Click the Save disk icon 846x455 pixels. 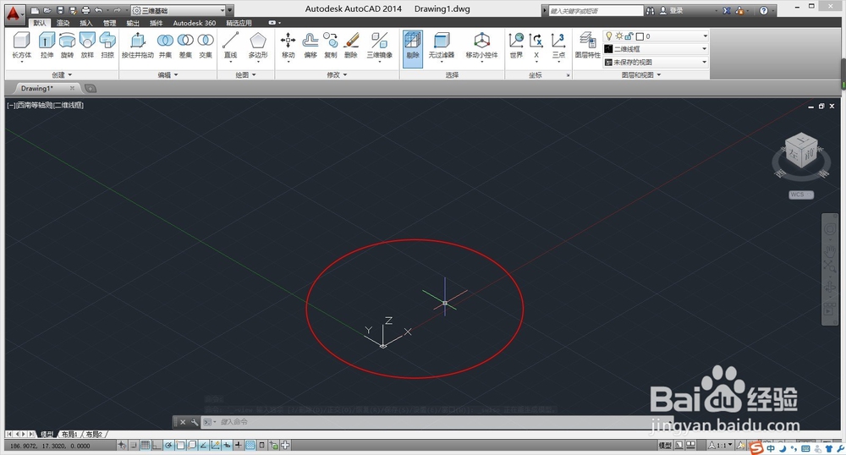(60, 10)
